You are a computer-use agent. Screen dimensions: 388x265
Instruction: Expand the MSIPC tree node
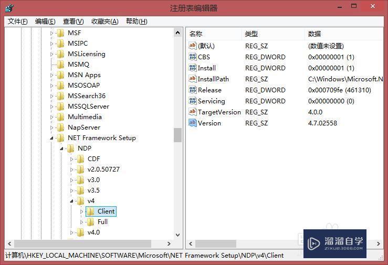pyautogui.click(x=51, y=44)
